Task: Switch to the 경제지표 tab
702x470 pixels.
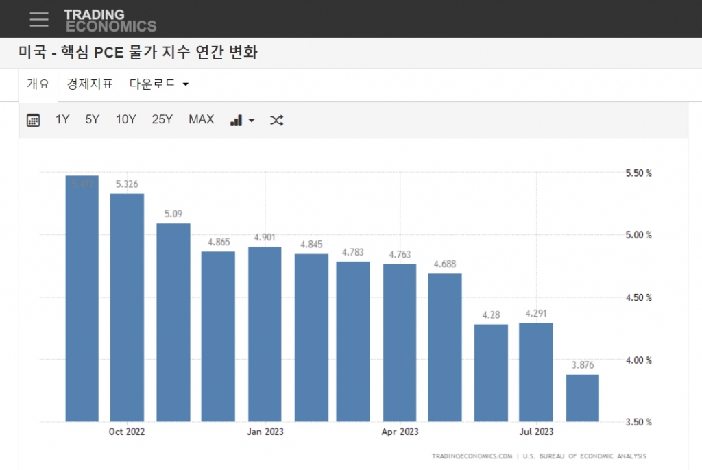Action: pos(90,84)
